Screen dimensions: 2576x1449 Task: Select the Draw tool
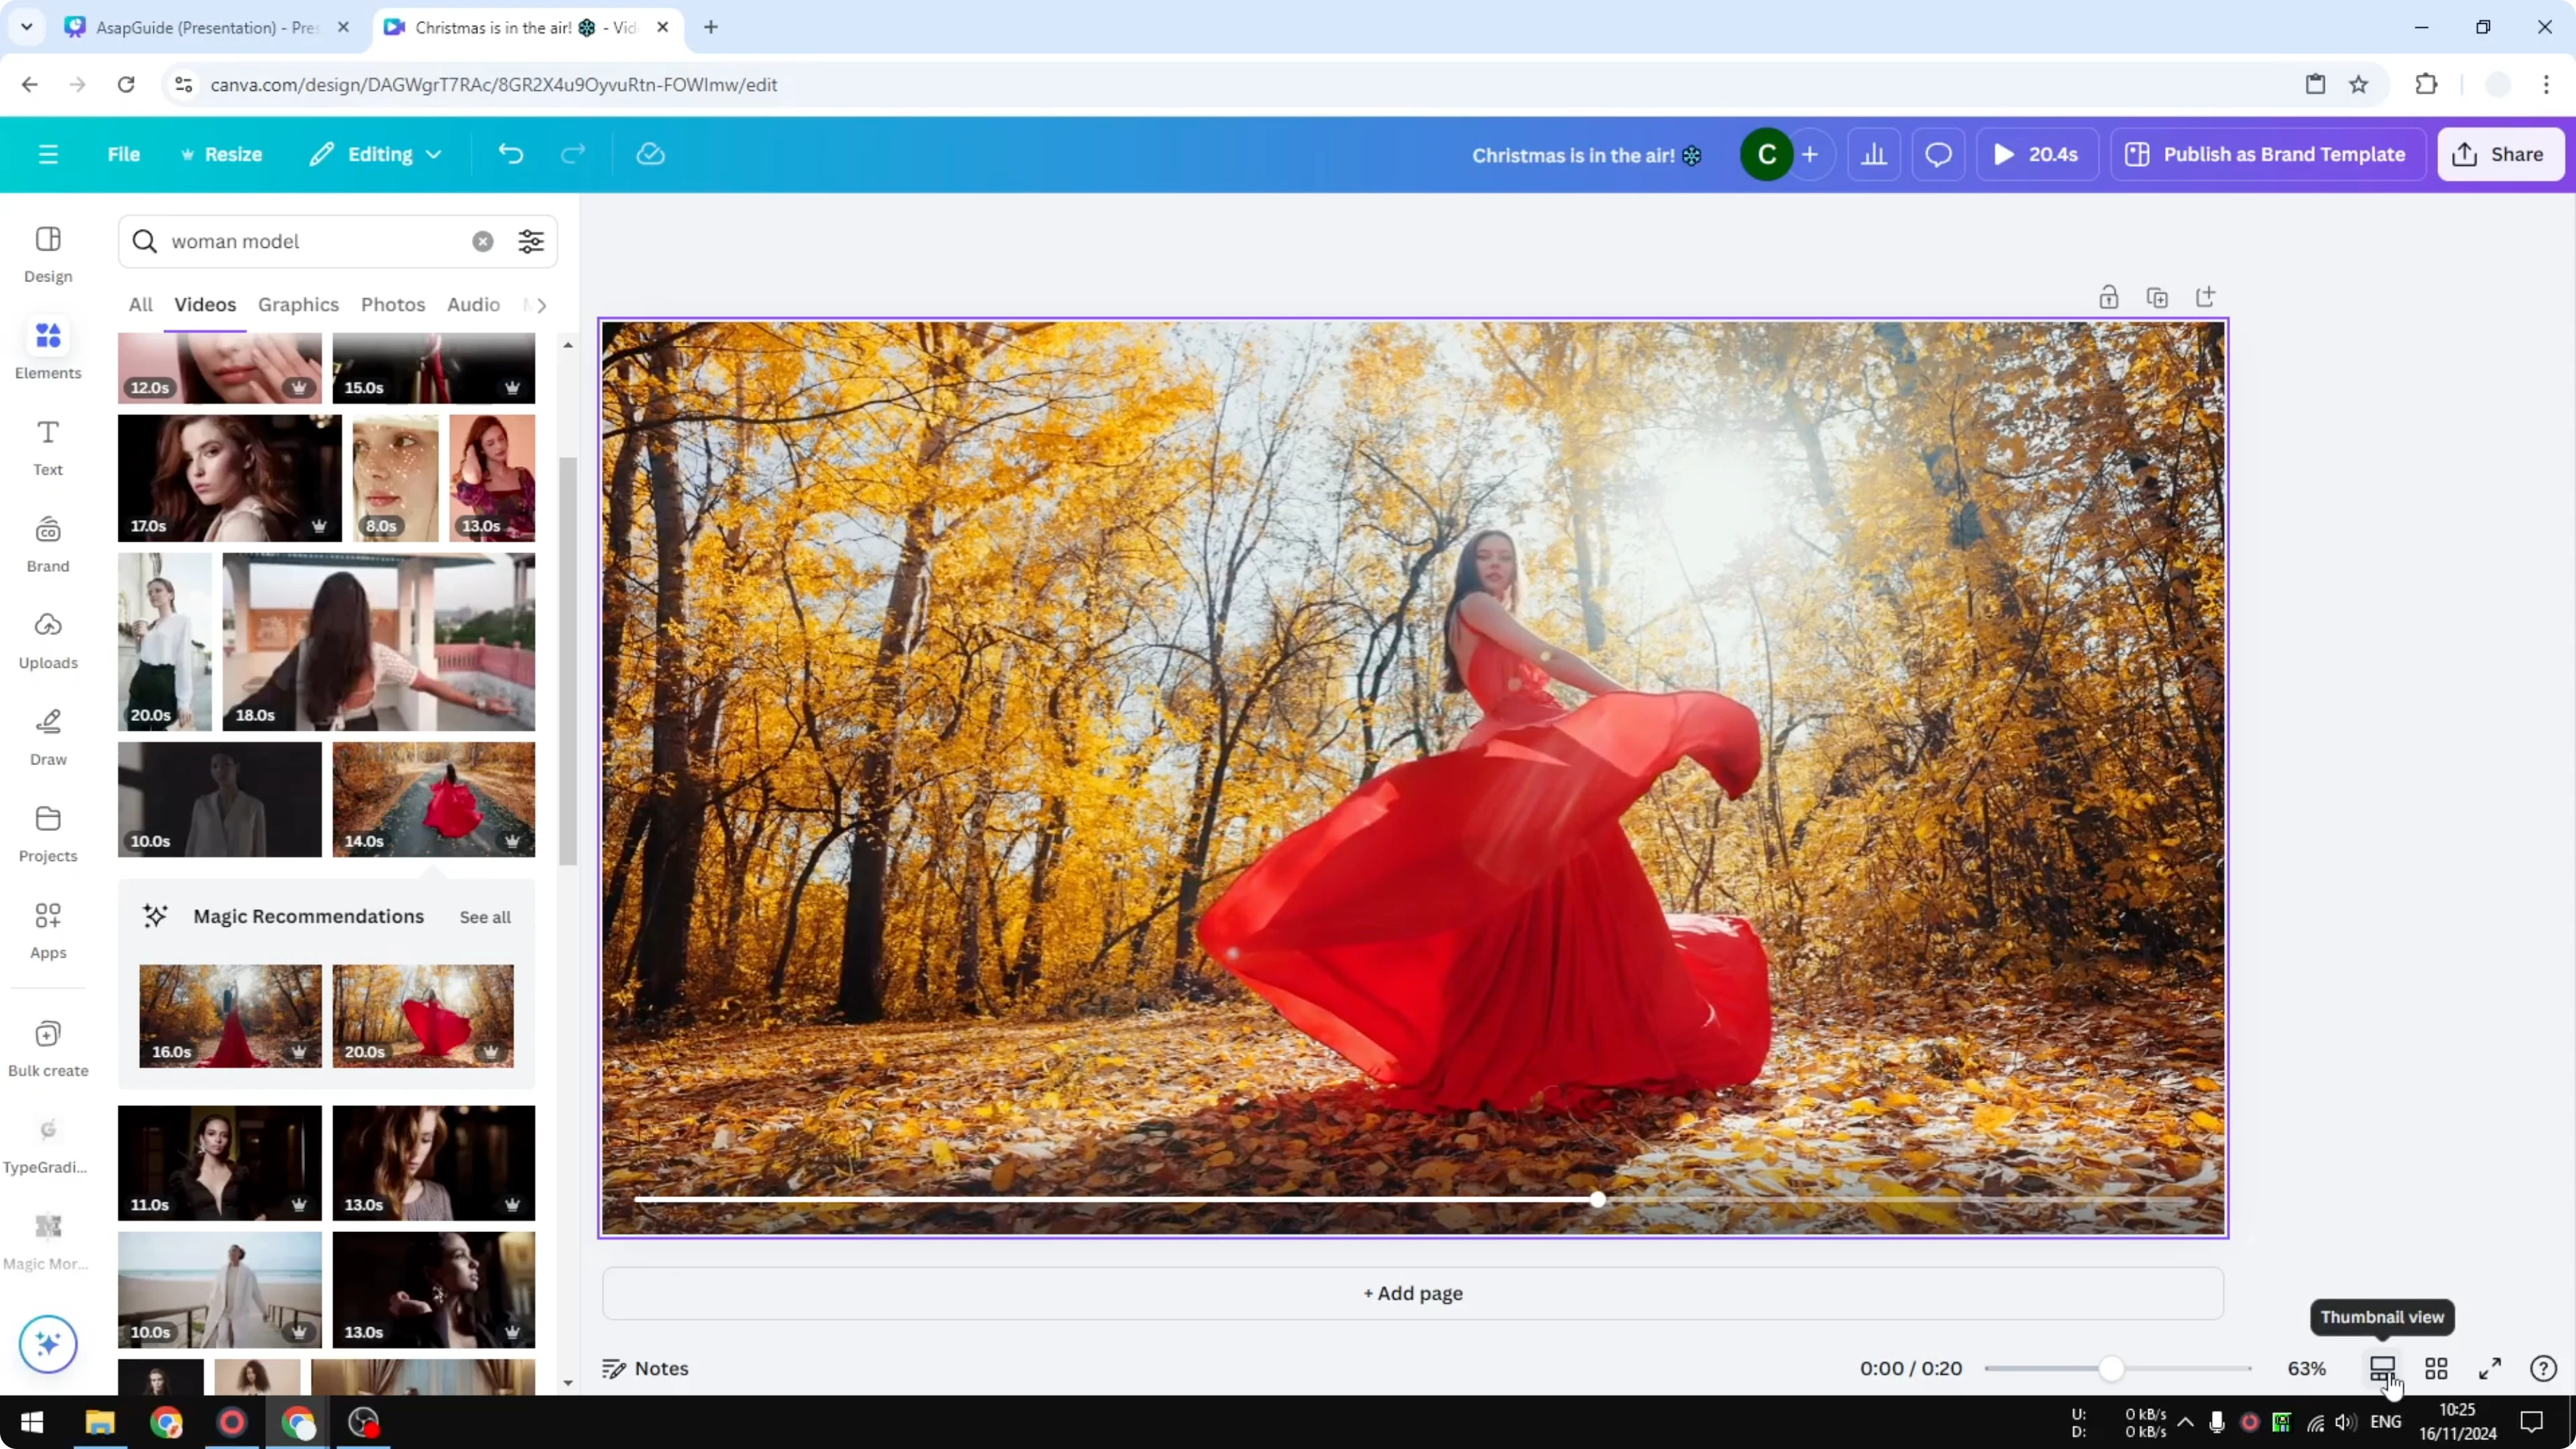47,736
